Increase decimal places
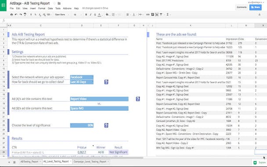 [x=44, y=15]
